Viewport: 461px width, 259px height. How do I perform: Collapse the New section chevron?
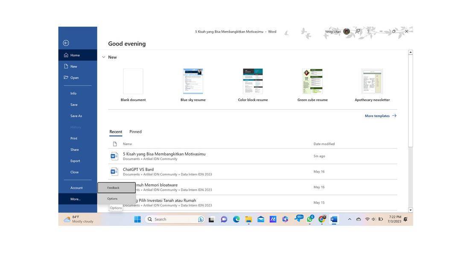pos(103,57)
